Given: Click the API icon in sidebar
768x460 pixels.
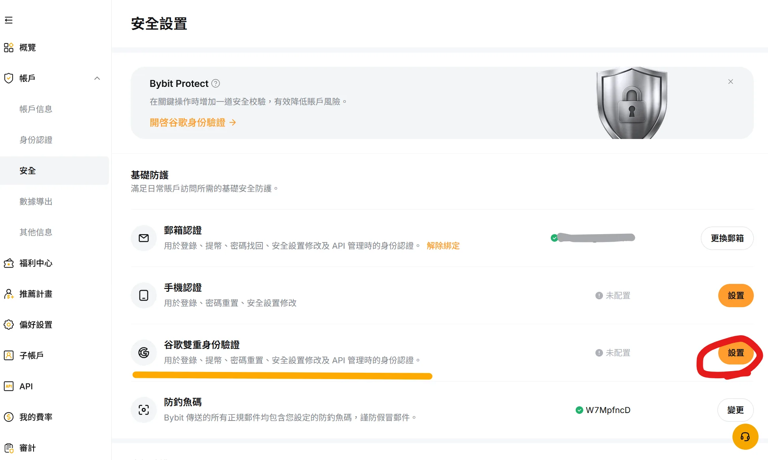Looking at the screenshot, I should click(x=9, y=386).
